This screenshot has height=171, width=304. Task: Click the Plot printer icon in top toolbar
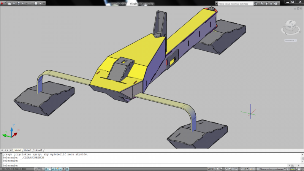36,3
